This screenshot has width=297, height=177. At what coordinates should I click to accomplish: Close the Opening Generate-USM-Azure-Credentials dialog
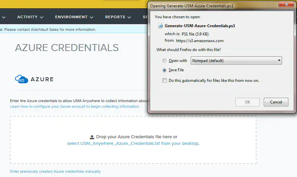[286, 4]
